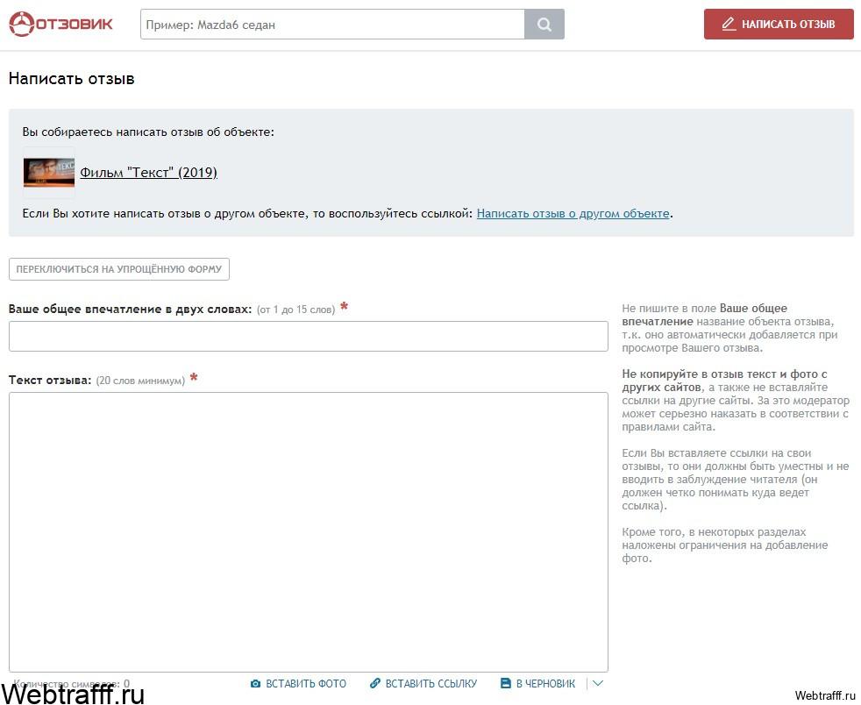Switch to simplified form button
Screen dimensions: 861x705
119,269
